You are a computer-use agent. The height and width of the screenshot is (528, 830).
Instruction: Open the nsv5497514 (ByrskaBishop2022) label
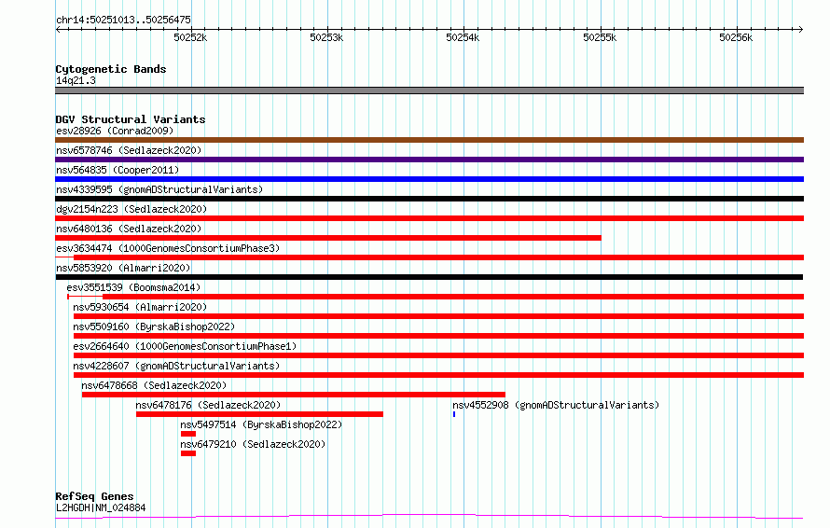coord(261,424)
